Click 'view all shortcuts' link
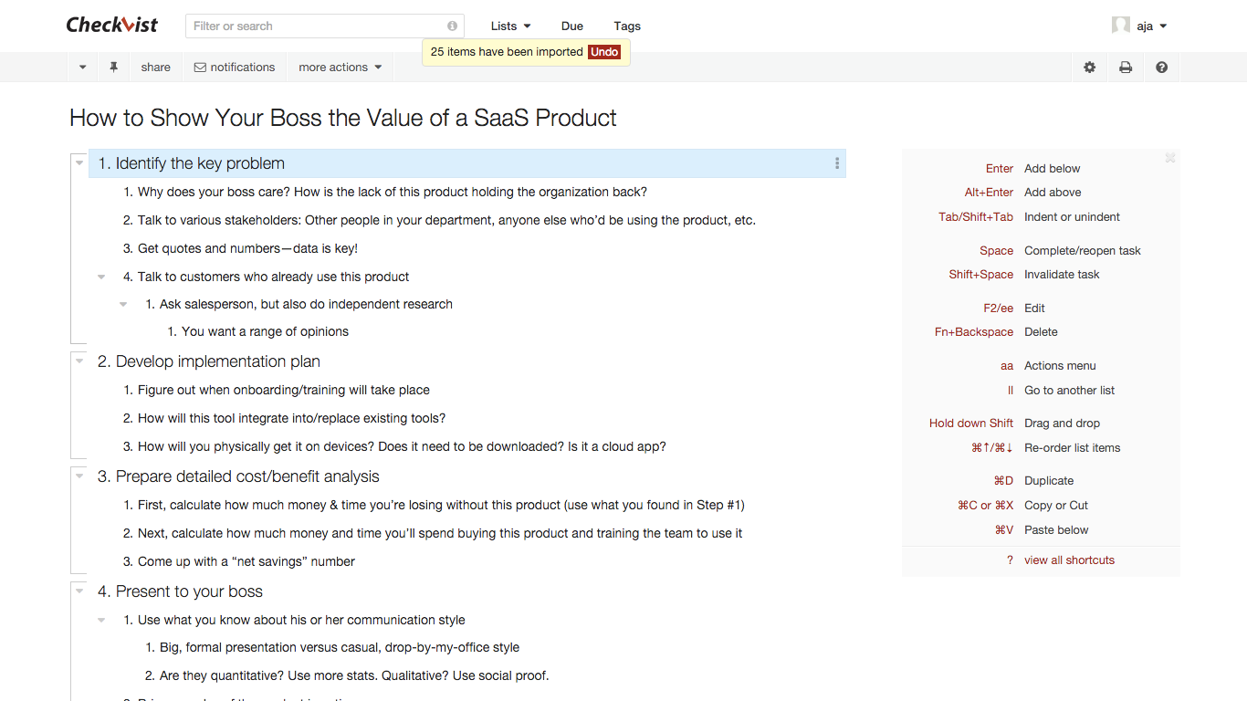This screenshot has width=1247, height=701. pos(1069,560)
